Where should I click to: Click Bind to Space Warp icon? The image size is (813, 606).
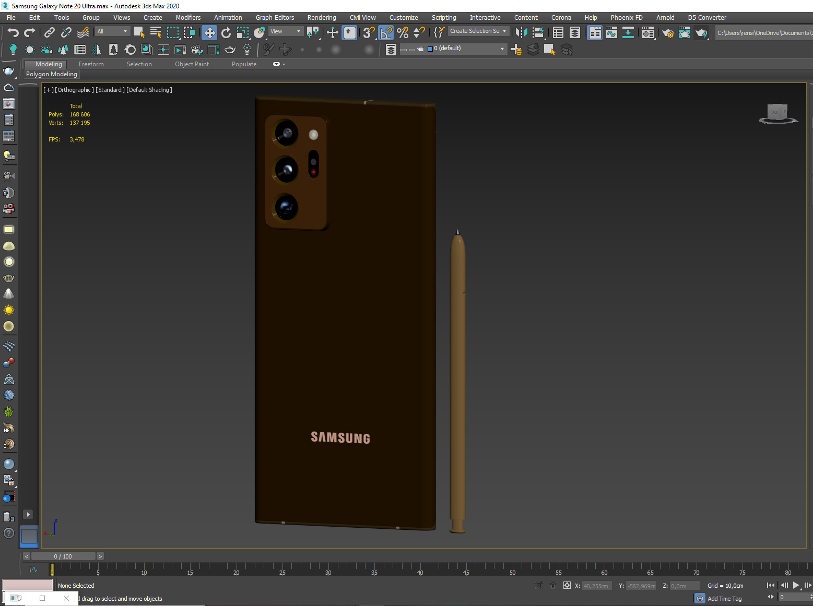click(x=83, y=32)
